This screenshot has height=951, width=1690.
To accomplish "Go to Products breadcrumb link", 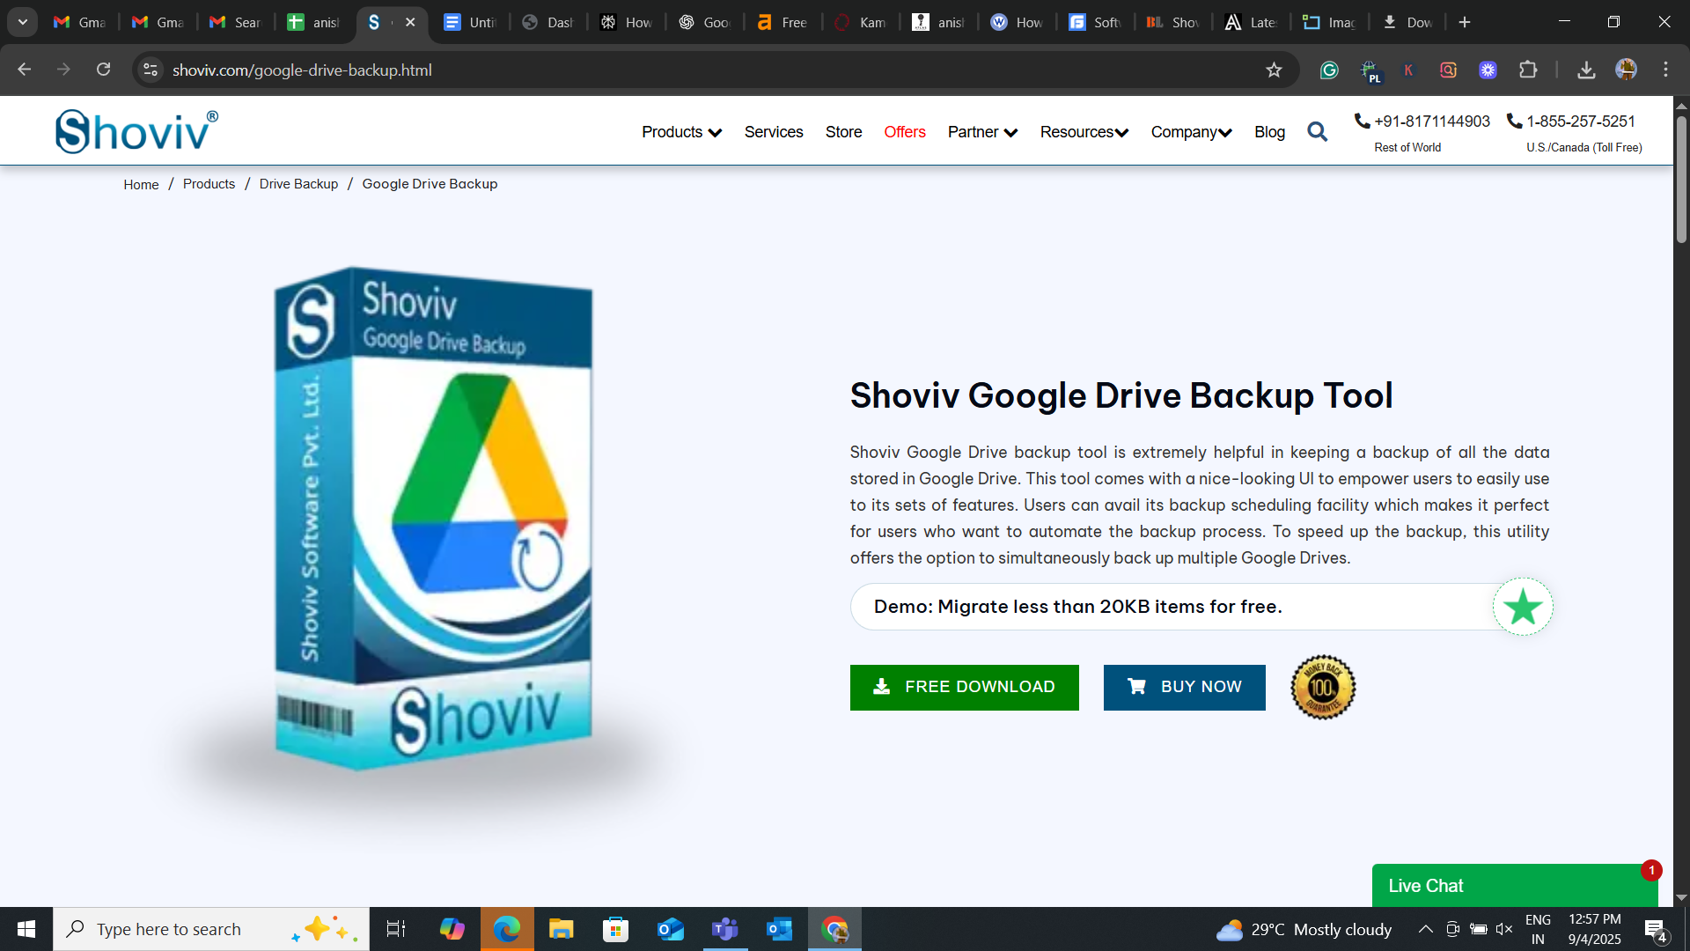I will click(209, 183).
